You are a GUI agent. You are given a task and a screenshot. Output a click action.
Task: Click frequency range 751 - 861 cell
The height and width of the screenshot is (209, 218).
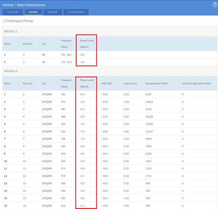pyautogui.click(x=66, y=55)
